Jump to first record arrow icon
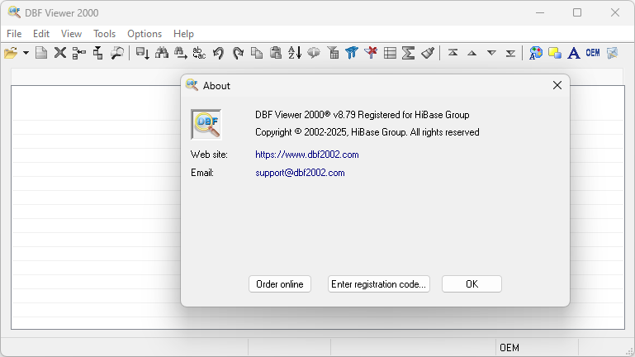The height and width of the screenshot is (357, 635). click(x=453, y=53)
